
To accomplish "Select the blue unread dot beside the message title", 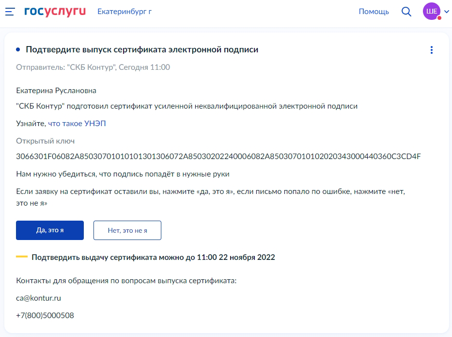I will [18, 49].
